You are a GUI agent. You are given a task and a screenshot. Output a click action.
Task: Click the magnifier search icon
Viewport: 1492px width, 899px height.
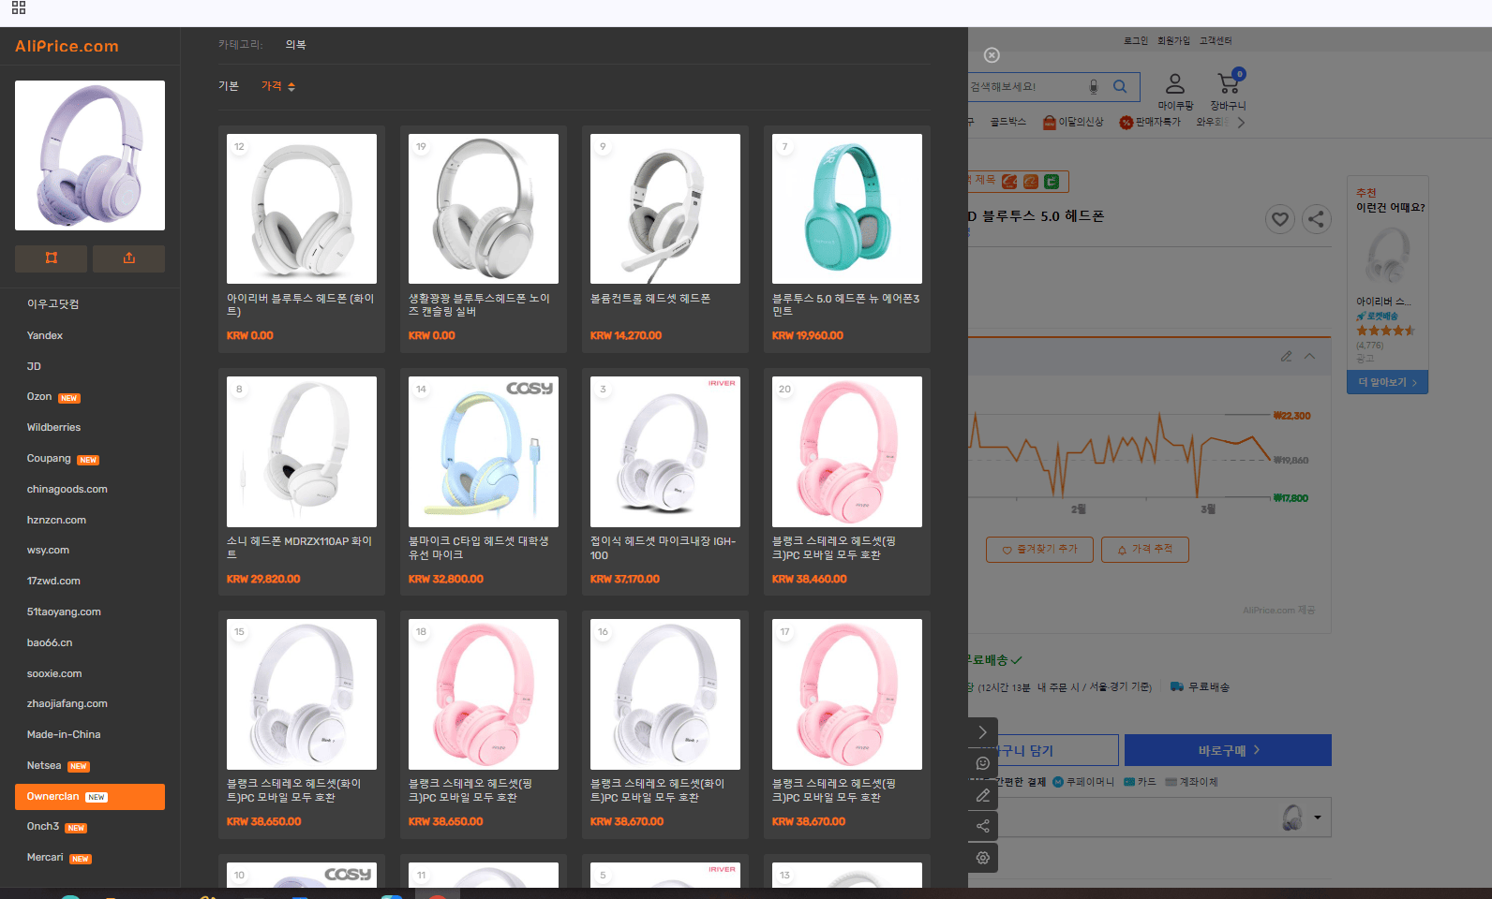pos(1120,87)
